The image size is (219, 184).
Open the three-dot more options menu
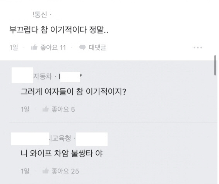(198, 48)
